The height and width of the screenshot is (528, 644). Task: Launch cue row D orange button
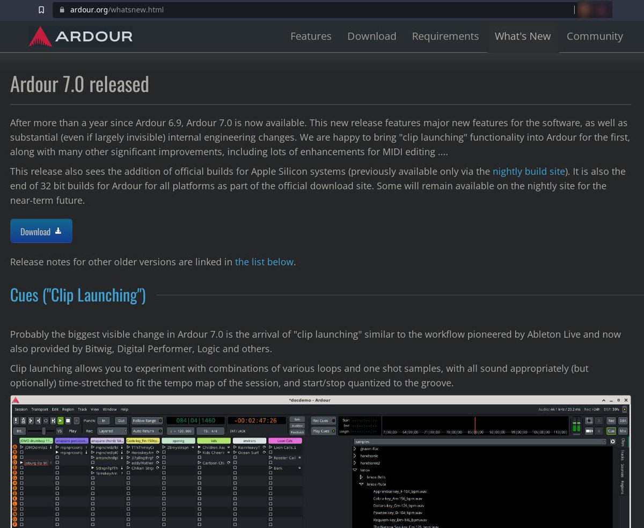tap(15, 463)
